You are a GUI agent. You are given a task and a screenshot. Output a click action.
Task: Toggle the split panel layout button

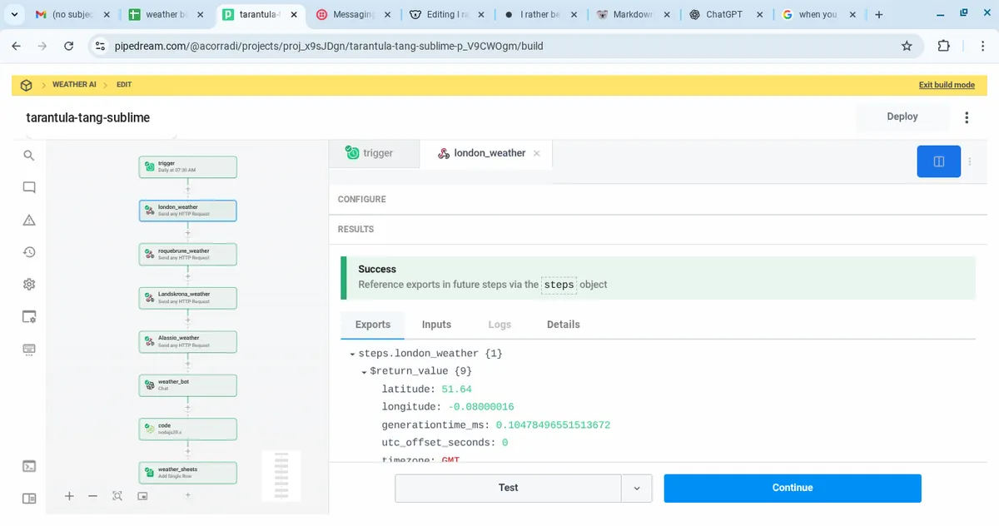pyautogui.click(x=938, y=161)
